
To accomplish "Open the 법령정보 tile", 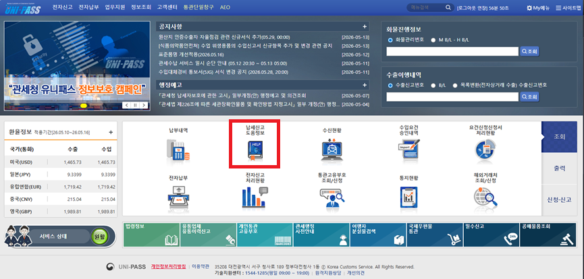I will [151, 235].
